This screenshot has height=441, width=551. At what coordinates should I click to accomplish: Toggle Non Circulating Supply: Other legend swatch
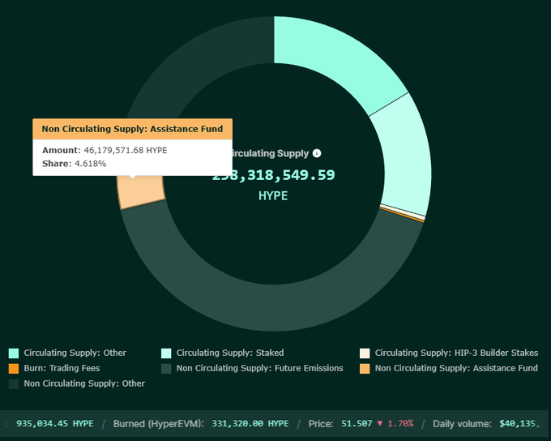14,383
